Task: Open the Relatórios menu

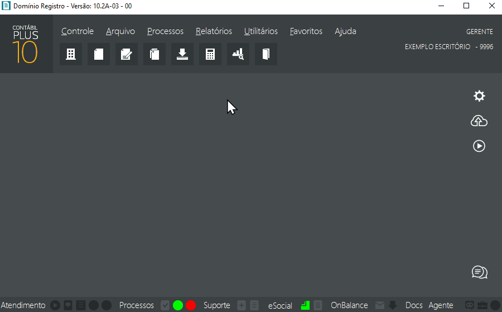Action: 214,31
